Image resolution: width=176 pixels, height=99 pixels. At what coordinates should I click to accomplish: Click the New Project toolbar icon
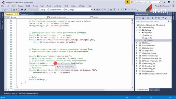(14, 10)
